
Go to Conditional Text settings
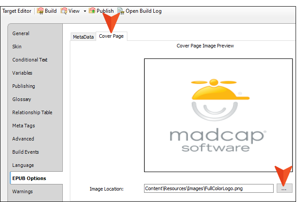pos(30,60)
